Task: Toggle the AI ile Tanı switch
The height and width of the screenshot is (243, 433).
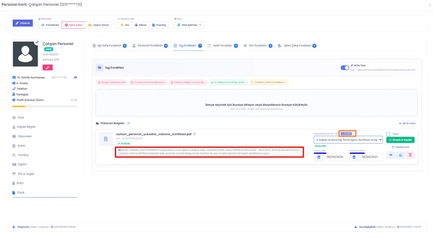Action: (x=345, y=67)
